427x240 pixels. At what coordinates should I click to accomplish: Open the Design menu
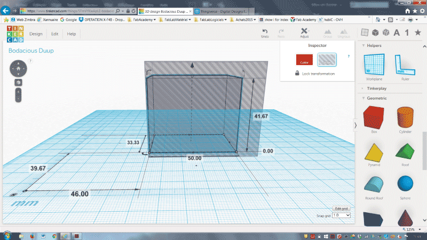tap(36, 34)
